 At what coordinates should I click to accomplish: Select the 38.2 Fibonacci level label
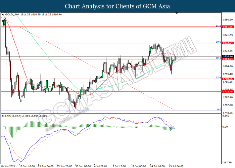point(218,58)
